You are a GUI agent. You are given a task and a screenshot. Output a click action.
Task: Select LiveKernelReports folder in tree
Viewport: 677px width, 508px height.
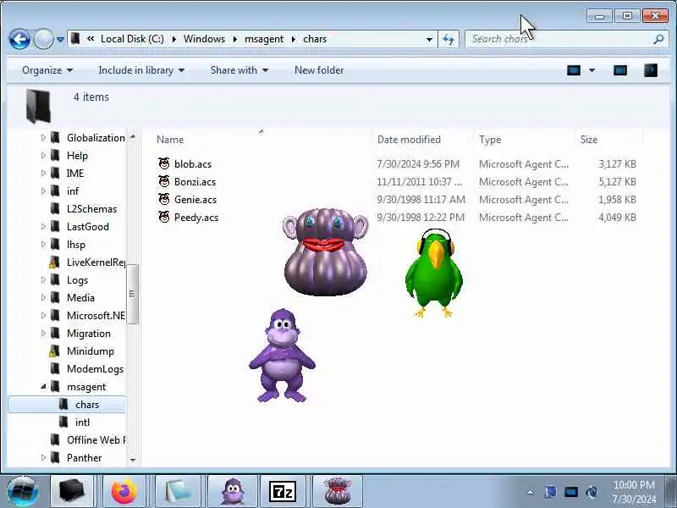click(96, 262)
